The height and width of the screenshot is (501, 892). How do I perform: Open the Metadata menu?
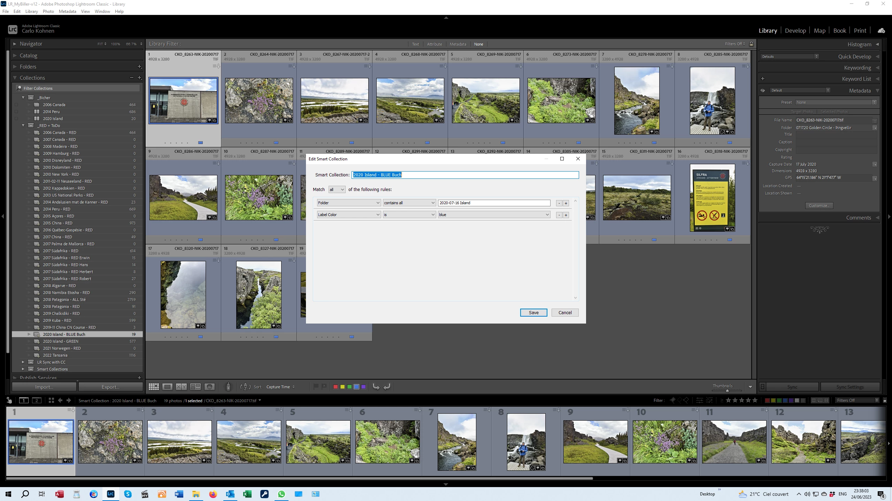coord(67,11)
